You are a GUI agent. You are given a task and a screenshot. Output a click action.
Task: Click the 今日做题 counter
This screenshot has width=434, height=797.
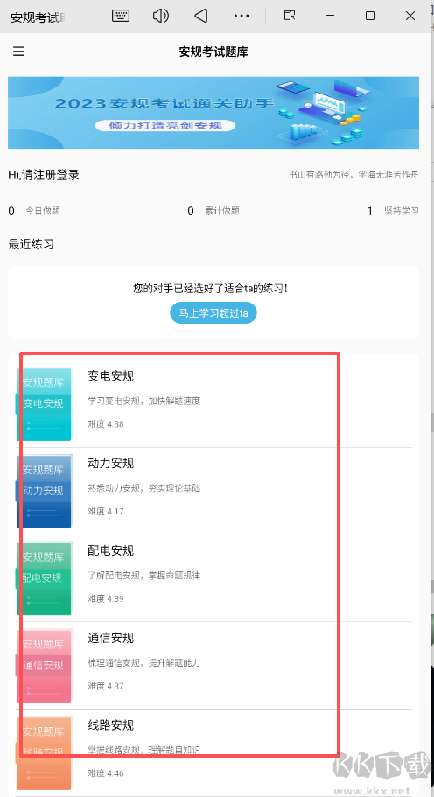34,211
